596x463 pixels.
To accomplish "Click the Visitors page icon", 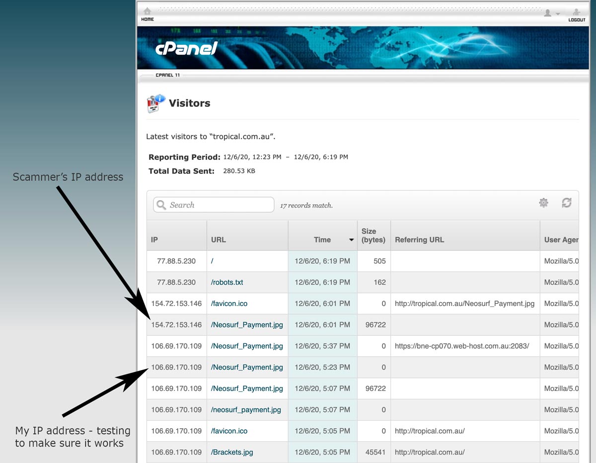I will pyautogui.click(x=156, y=103).
